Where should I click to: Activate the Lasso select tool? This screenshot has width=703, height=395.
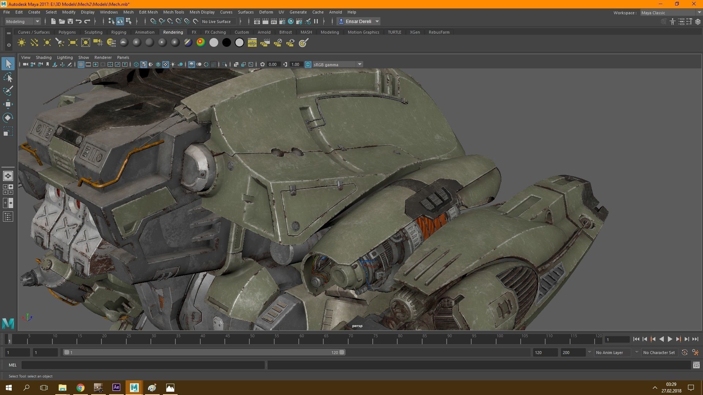tap(8, 77)
